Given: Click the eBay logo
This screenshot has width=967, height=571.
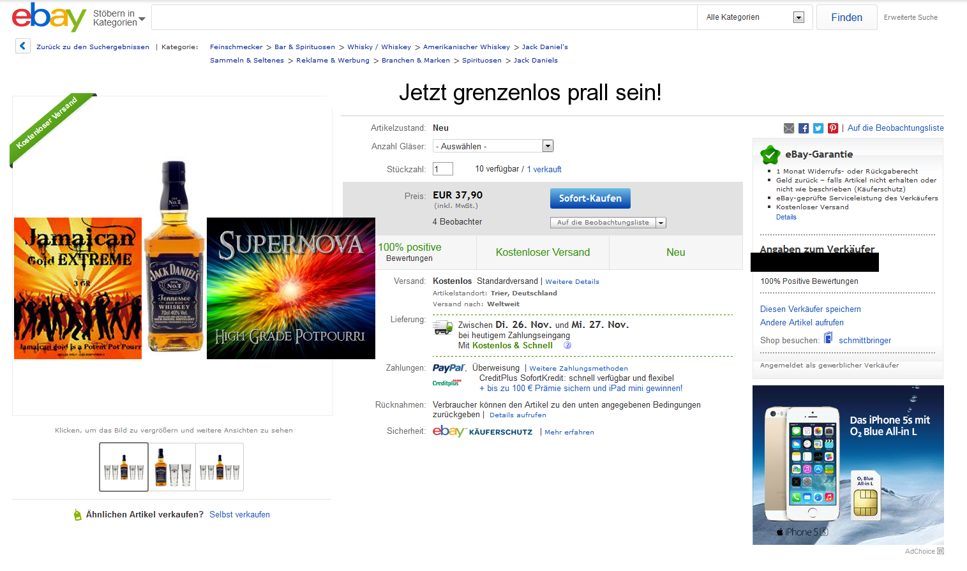Looking at the screenshot, I should pyautogui.click(x=49, y=17).
